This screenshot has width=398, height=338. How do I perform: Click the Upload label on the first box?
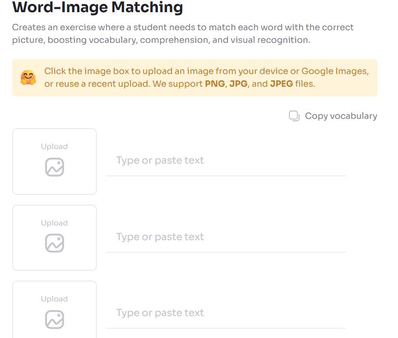[54, 146]
